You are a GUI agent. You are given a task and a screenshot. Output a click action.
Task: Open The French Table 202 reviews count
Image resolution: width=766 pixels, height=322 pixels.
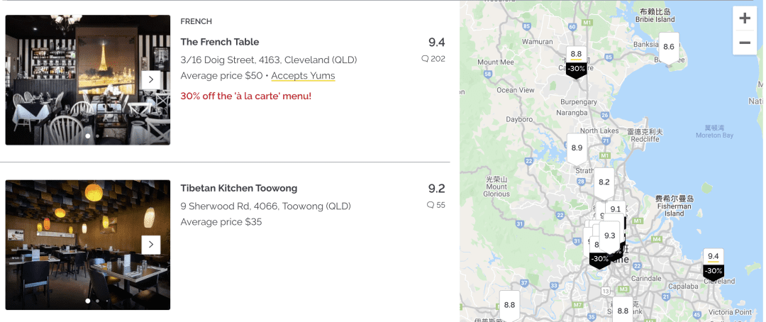[x=433, y=59]
